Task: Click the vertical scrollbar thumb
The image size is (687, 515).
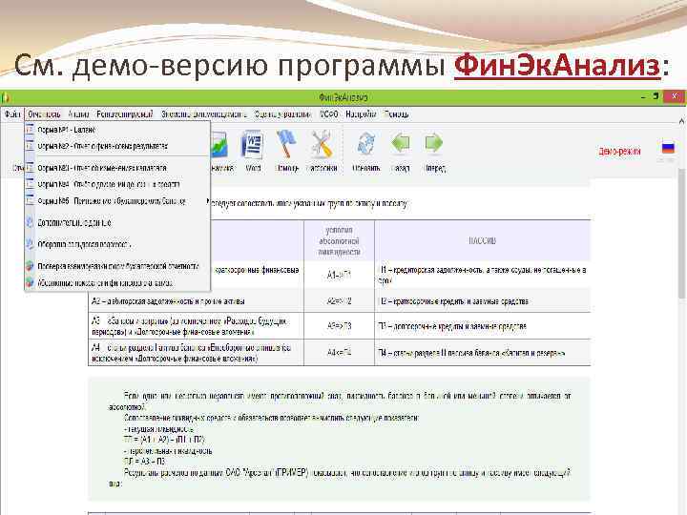Action: (x=682, y=235)
